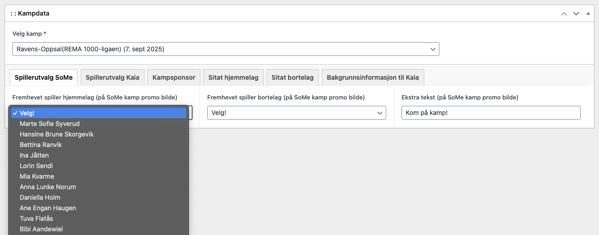
Task: Move the Kampdata panel down
Action: pos(577,14)
